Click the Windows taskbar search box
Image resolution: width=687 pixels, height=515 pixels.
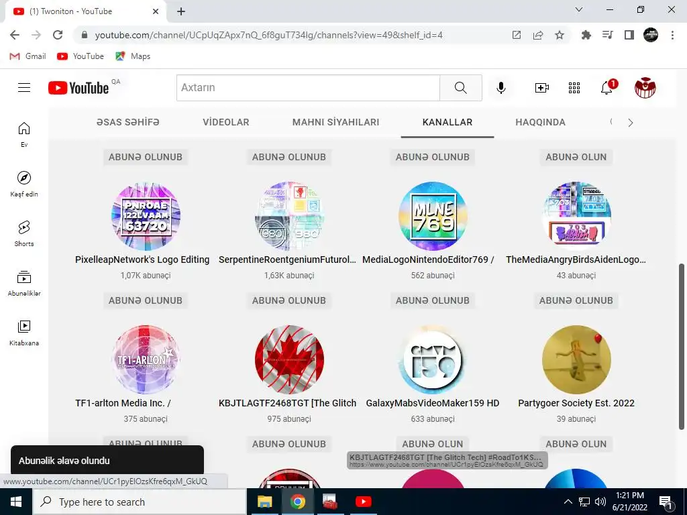coord(140,502)
